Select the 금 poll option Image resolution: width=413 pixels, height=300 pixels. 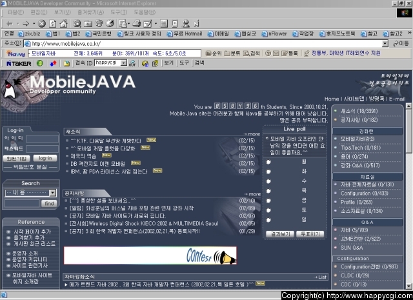tap(268, 201)
